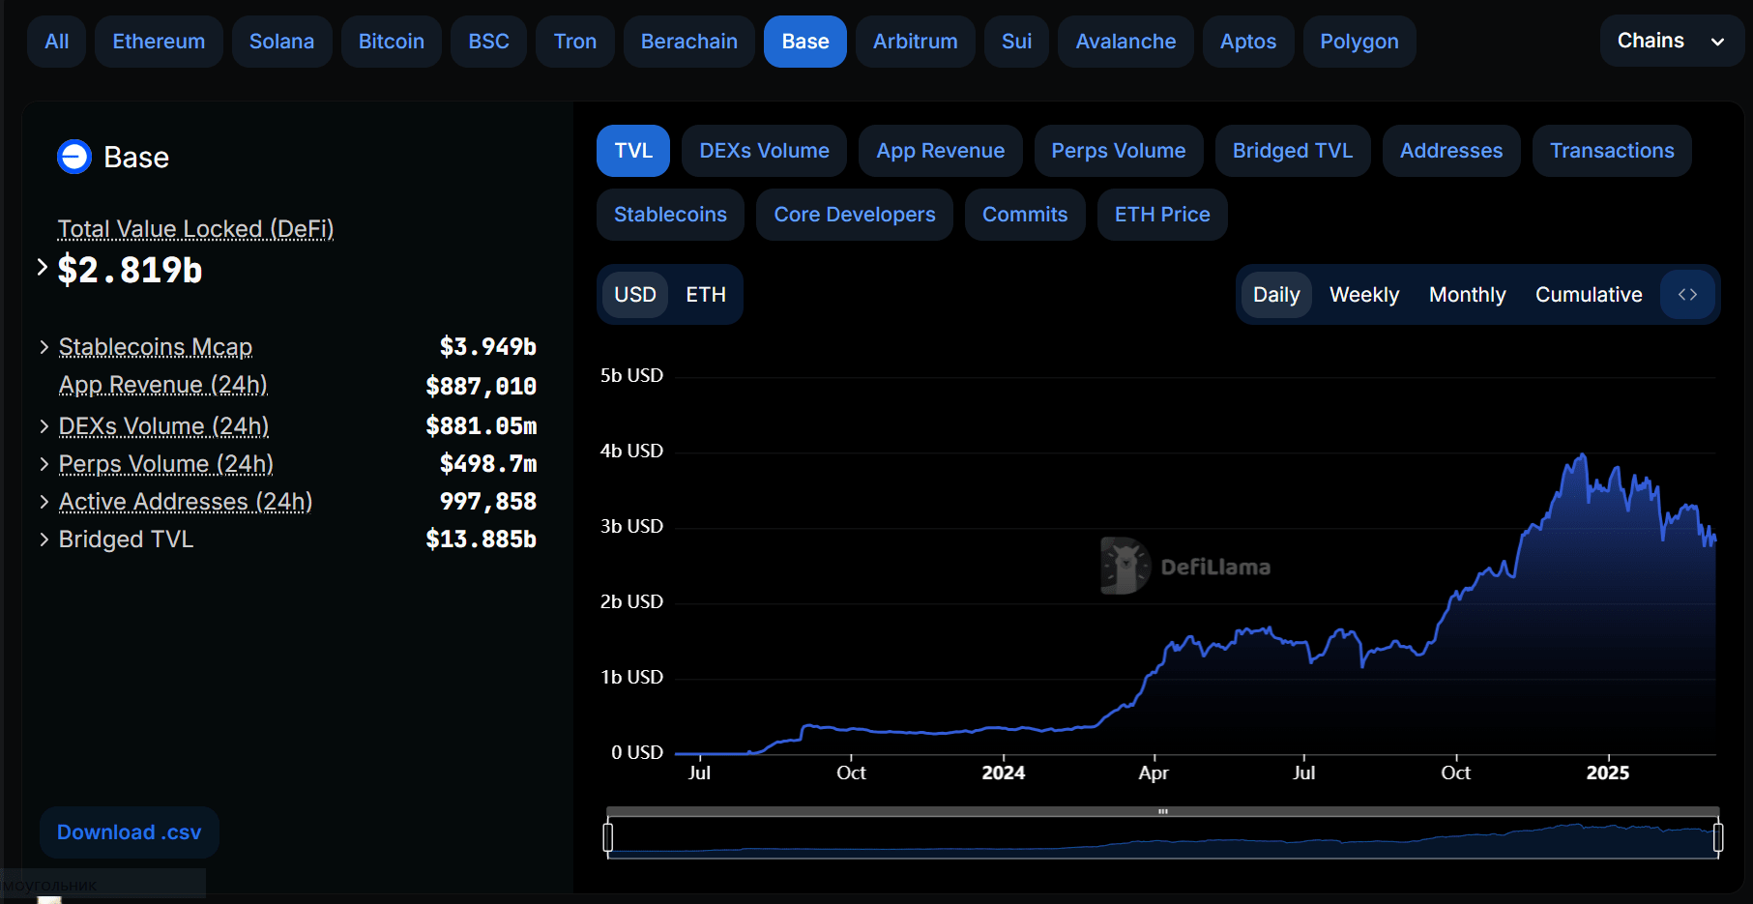Expand the Perps Volume (24h) row chevron
The height and width of the screenshot is (904, 1753).
(x=44, y=464)
